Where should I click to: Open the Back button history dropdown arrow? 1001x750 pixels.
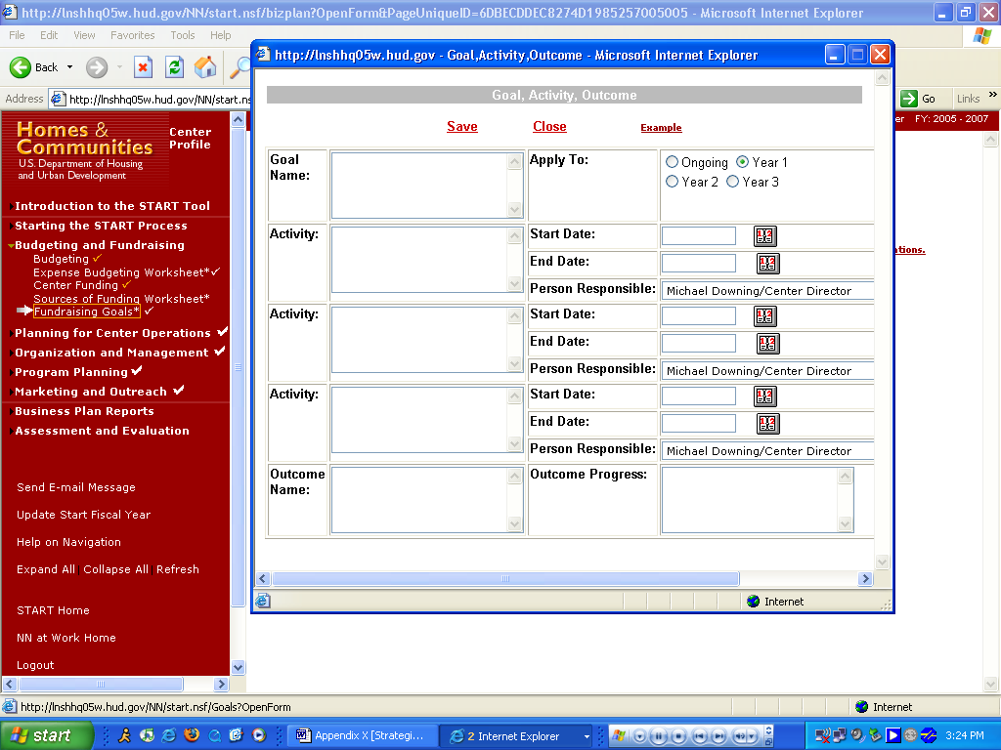[69, 67]
